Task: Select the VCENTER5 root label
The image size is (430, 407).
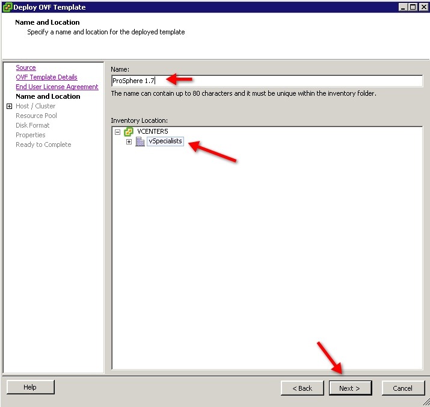Action: (153, 132)
